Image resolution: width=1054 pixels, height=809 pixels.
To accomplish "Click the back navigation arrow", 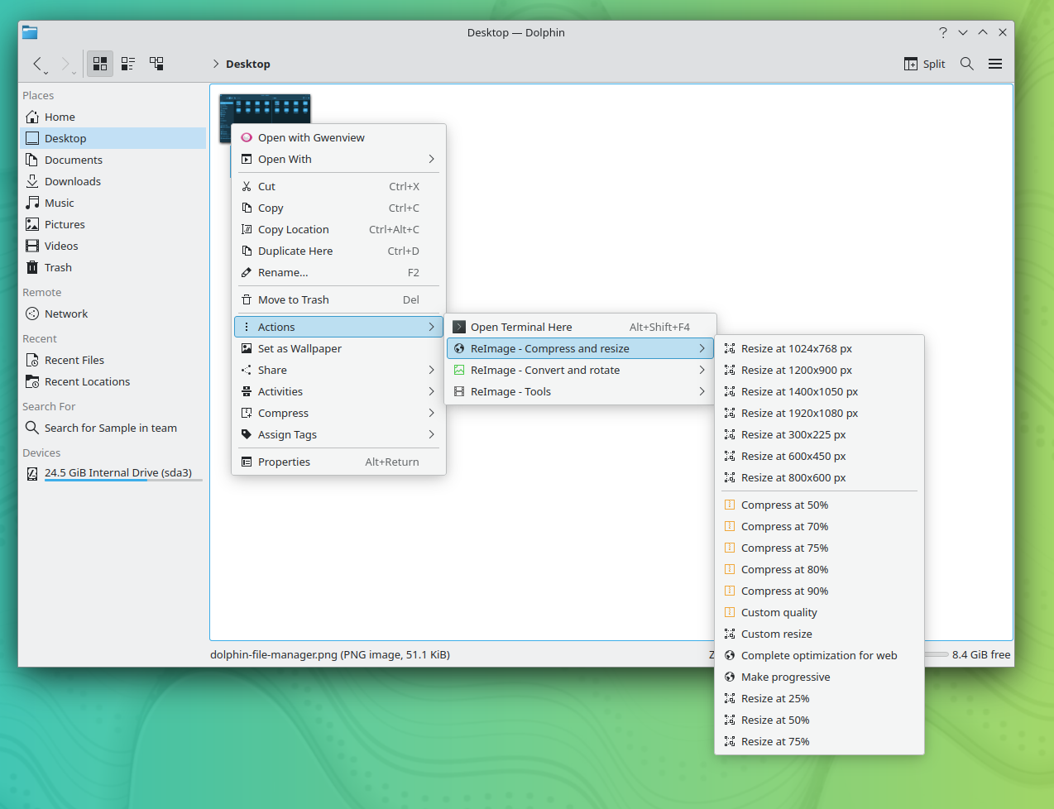I will pyautogui.click(x=38, y=64).
